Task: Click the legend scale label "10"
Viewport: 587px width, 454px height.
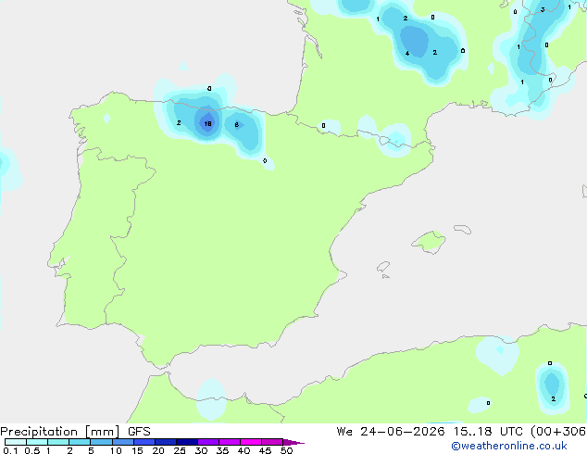Action: click(116, 450)
